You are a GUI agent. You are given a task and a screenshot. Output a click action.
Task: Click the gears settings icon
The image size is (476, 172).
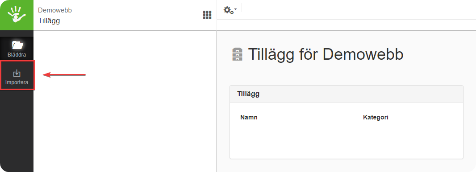[228, 10]
